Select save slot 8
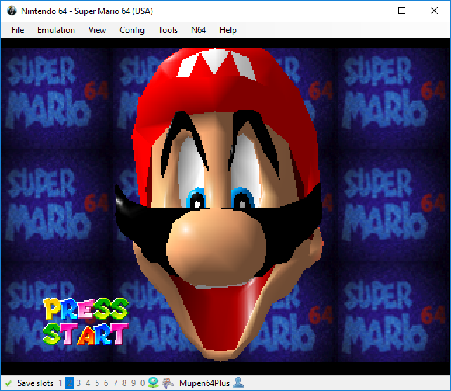The height and width of the screenshot is (391, 451). pos(124,383)
